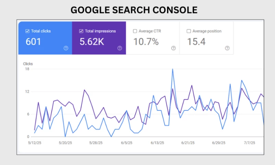Open help tooltip for Average CTR
Screen dimensions: 275x165
coord(174,48)
